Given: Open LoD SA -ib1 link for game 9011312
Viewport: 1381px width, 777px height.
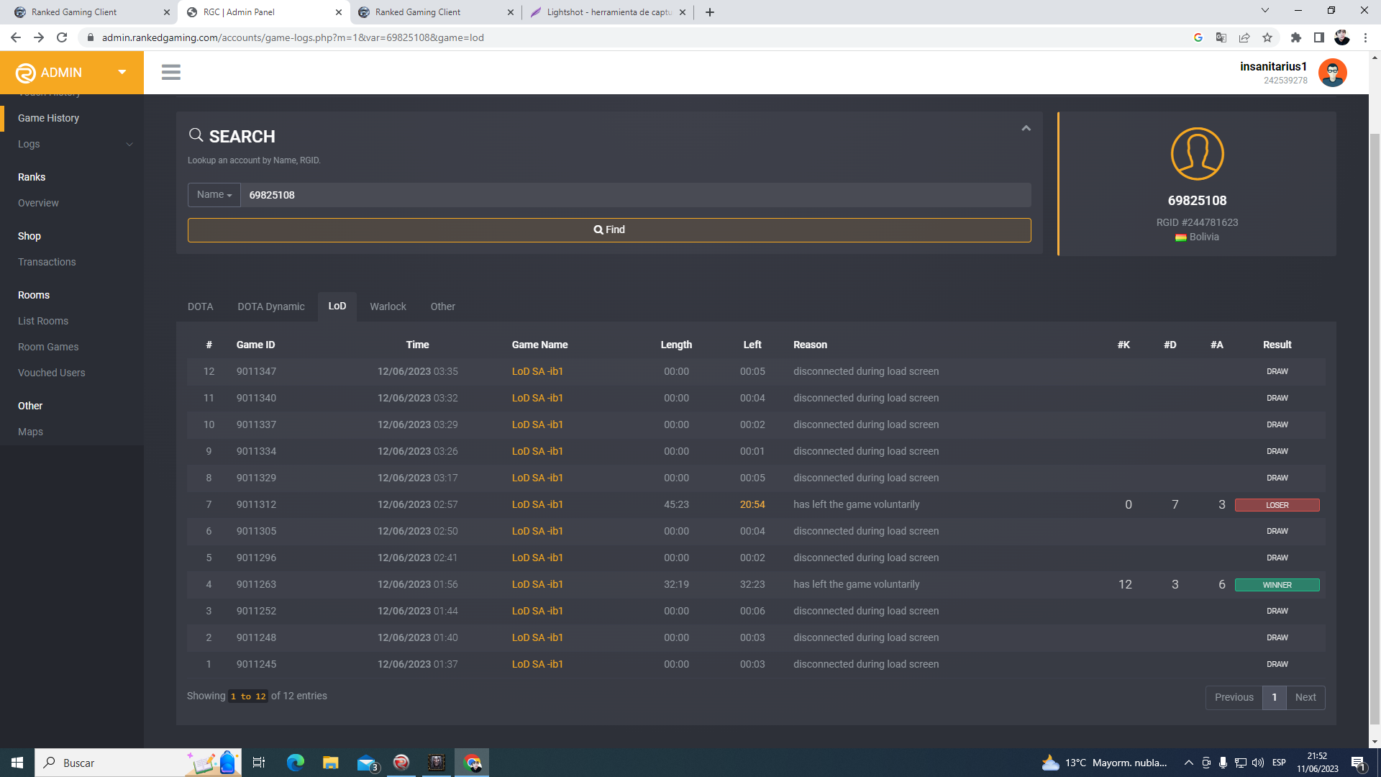Looking at the screenshot, I should (x=537, y=505).
